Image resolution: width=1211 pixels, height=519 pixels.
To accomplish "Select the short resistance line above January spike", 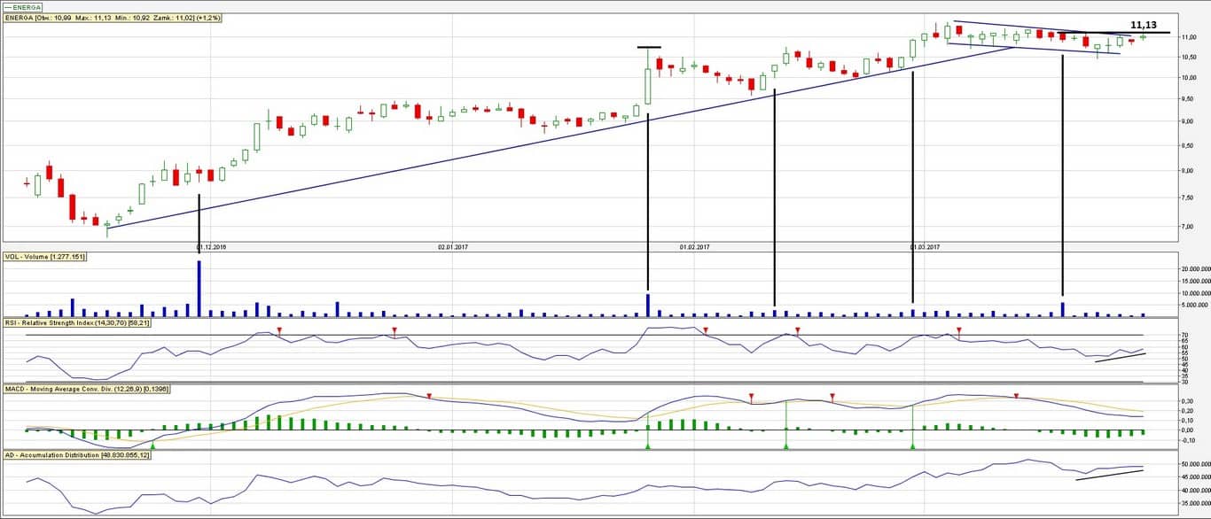I will click(648, 47).
